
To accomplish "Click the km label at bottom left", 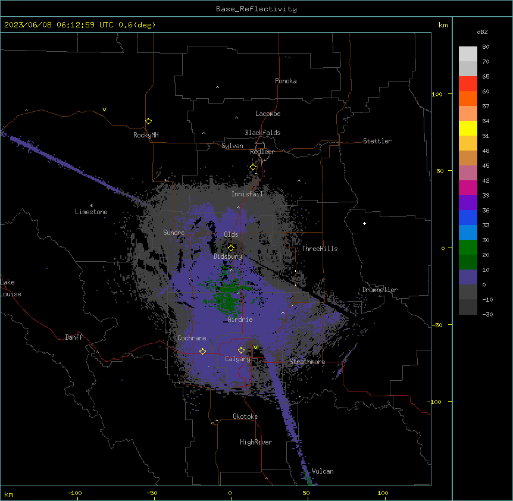I will 9,494.
